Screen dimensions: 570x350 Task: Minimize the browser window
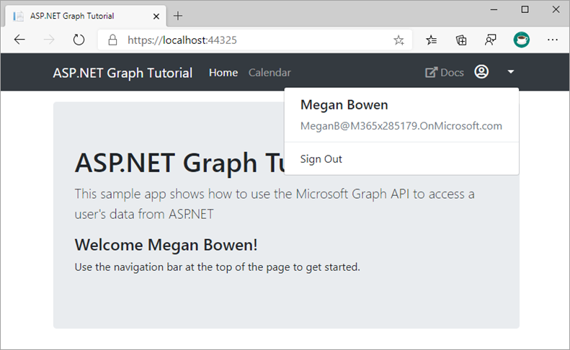point(494,10)
